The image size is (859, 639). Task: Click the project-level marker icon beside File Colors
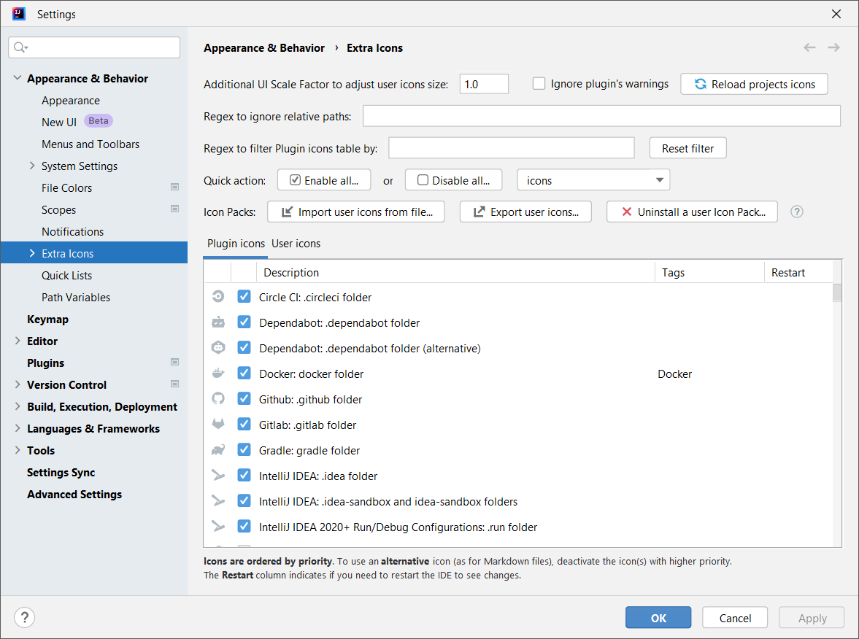coord(174,187)
